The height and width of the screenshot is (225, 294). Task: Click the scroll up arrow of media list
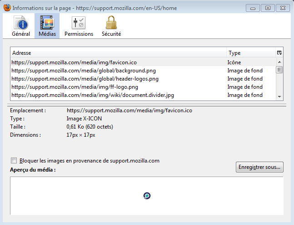(279, 62)
